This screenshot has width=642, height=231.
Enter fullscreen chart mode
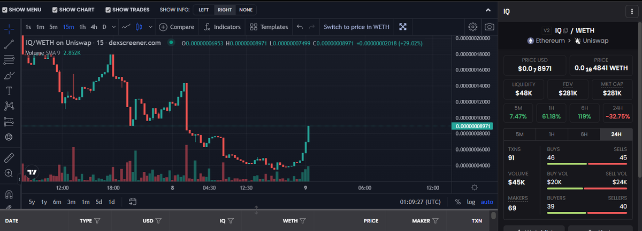[x=403, y=27]
